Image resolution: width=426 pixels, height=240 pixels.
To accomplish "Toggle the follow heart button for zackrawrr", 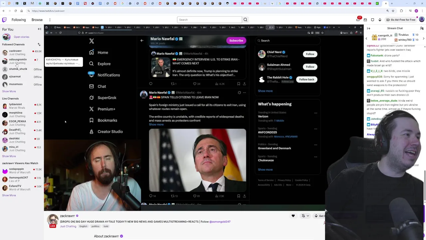I will [293, 216].
